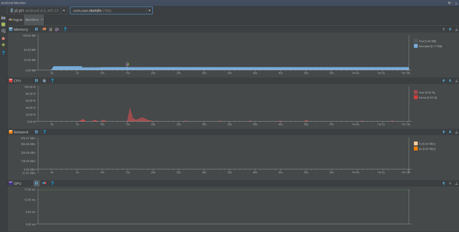Move CPU monitor down
This screenshot has height=232, width=459.
point(450,80)
